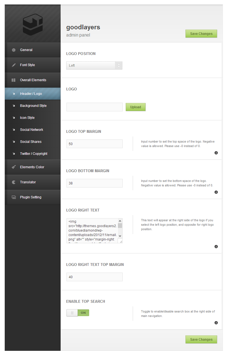Select the Social Network menu item
This screenshot has height=351, width=226.
(32, 130)
